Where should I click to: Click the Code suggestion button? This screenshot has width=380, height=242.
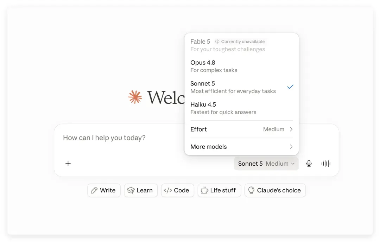pos(178,190)
